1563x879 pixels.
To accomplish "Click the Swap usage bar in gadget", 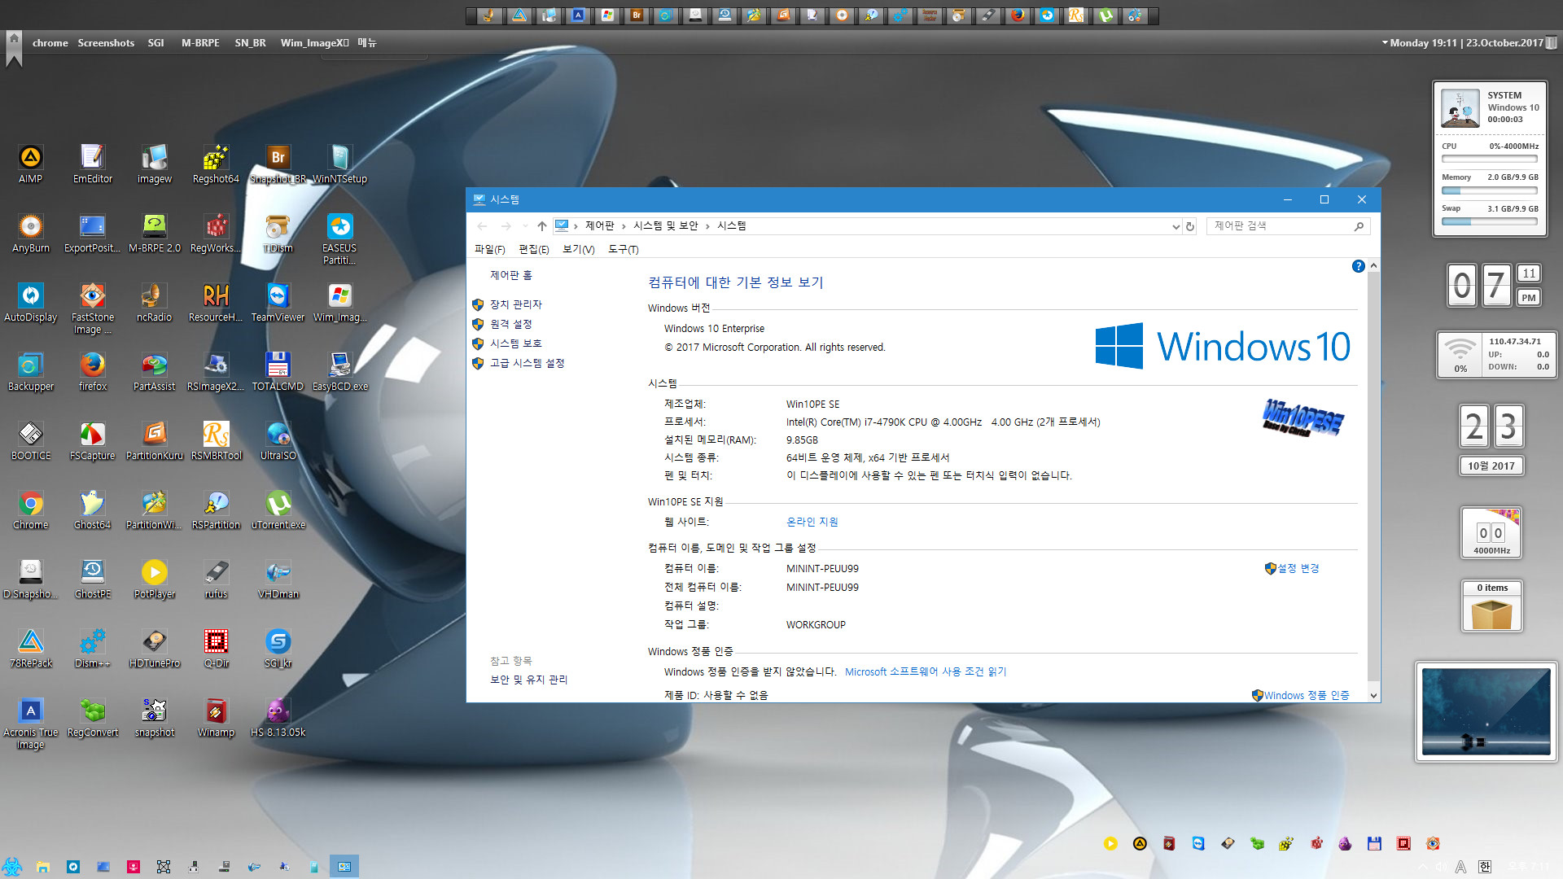I will click(x=1489, y=221).
